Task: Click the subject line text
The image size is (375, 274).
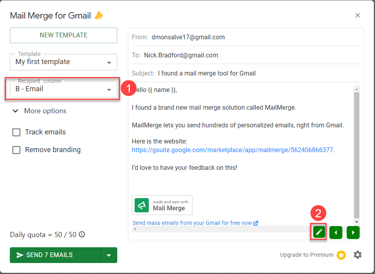Action: point(207,73)
